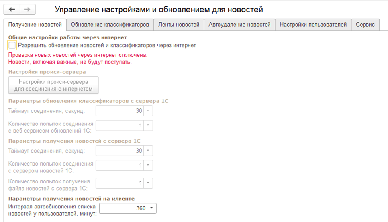This screenshot has width=388, height=222.
Task: Open the Обновление классификаторов tab
Action: (x=110, y=25)
